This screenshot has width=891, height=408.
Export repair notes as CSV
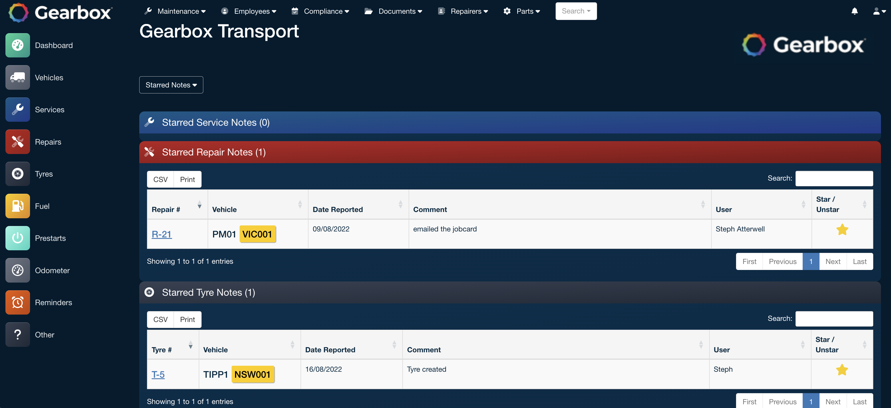point(160,179)
